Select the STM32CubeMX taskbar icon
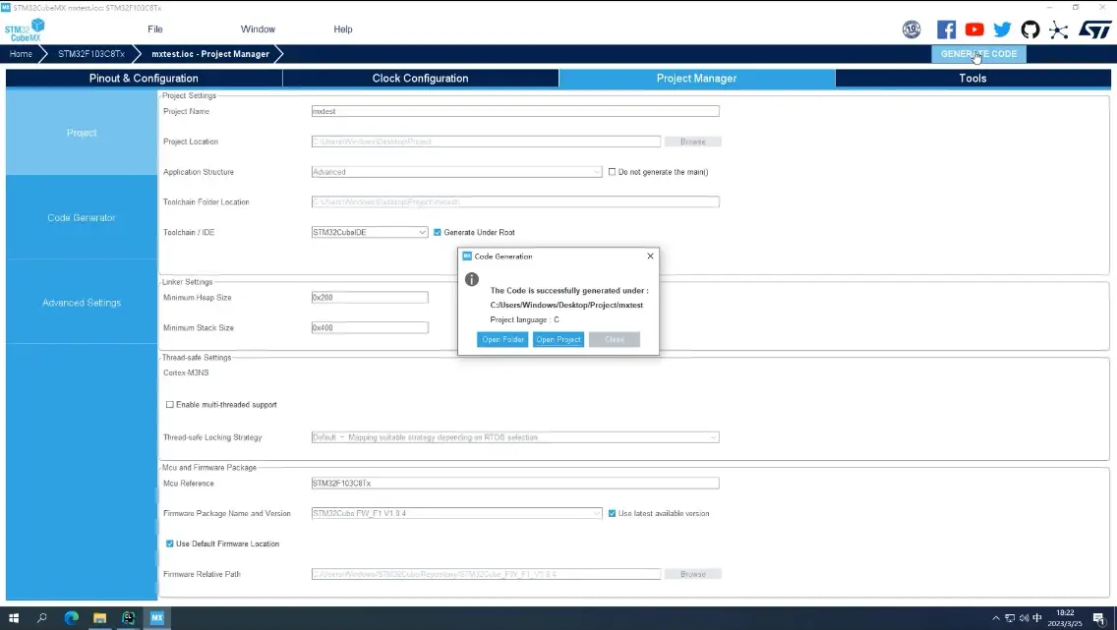The height and width of the screenshot is (630, 1117). tap(156, 618)
